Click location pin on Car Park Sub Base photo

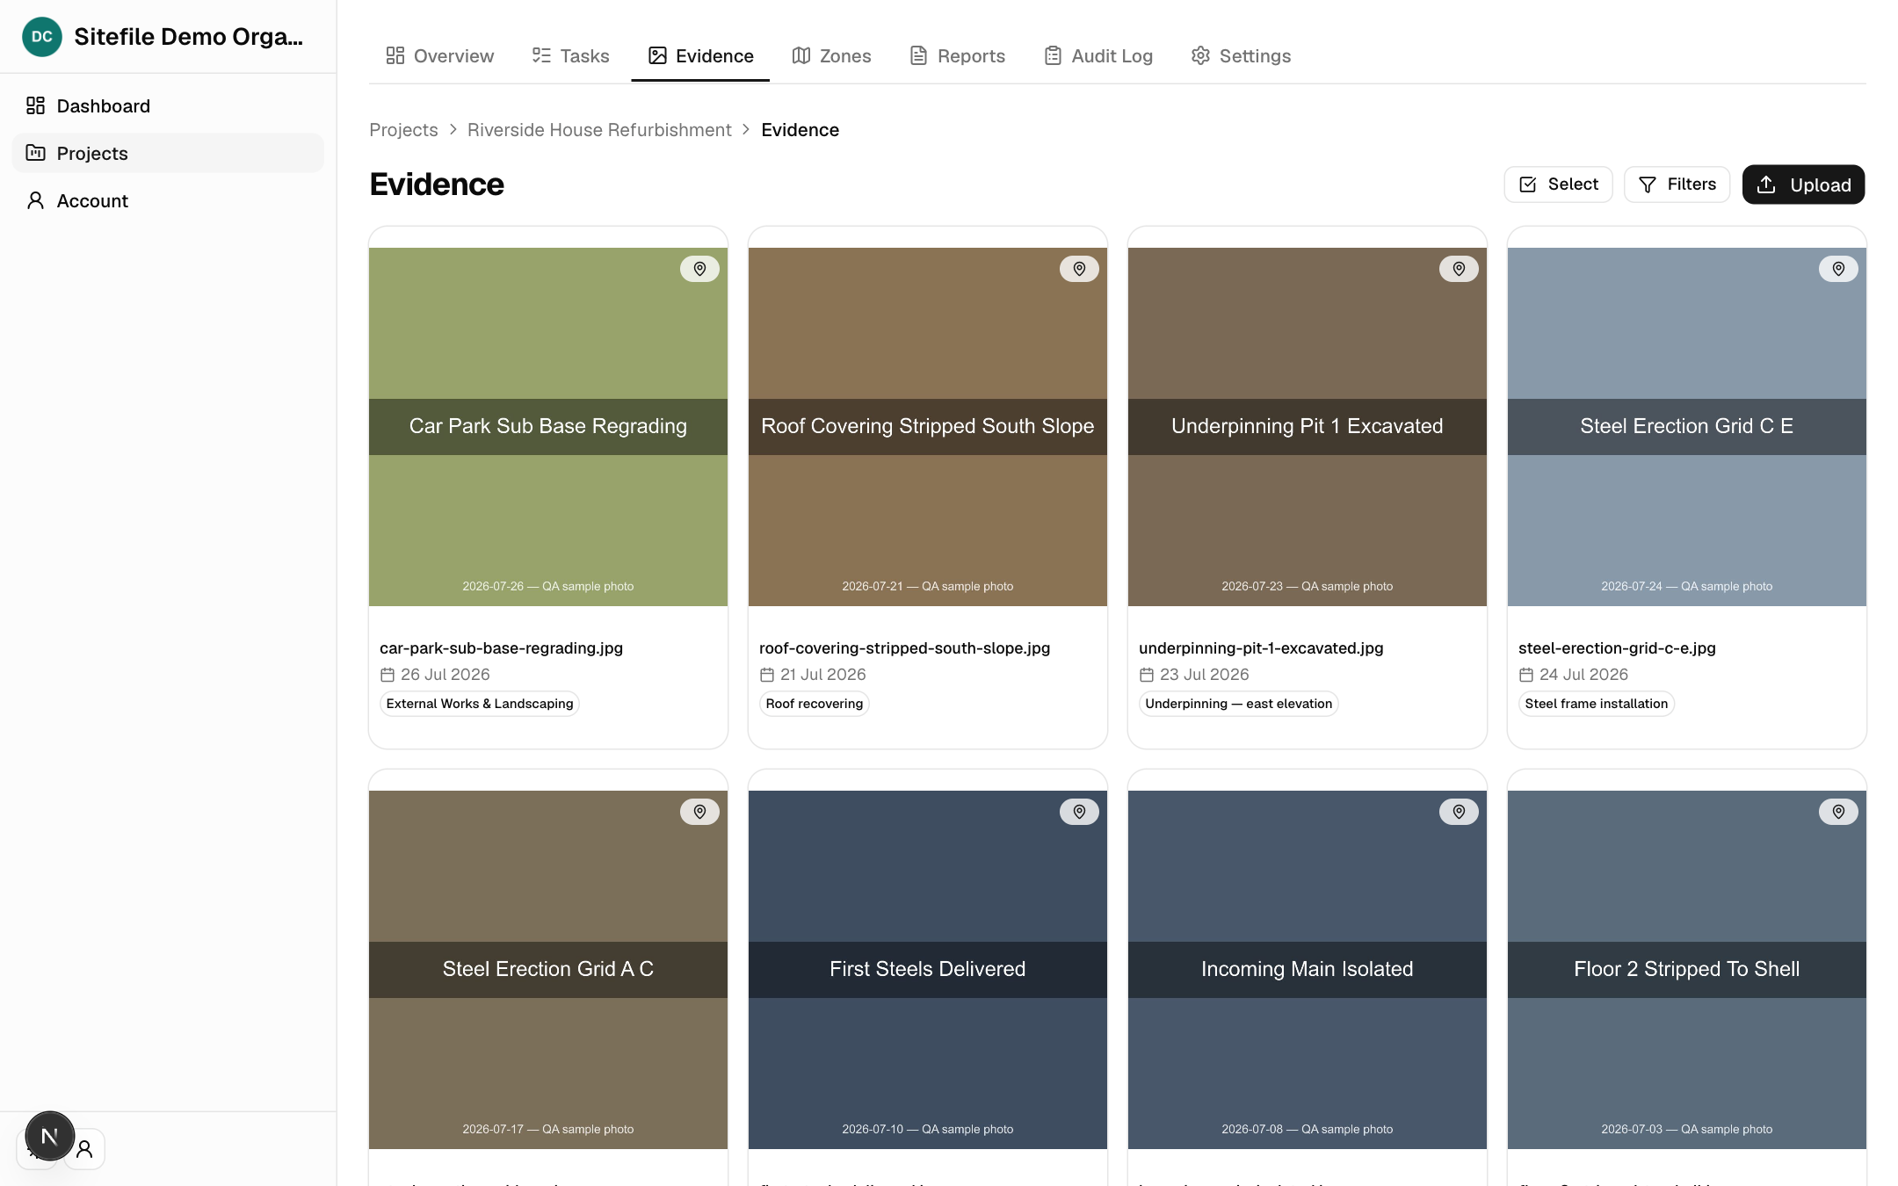(699, 269)
